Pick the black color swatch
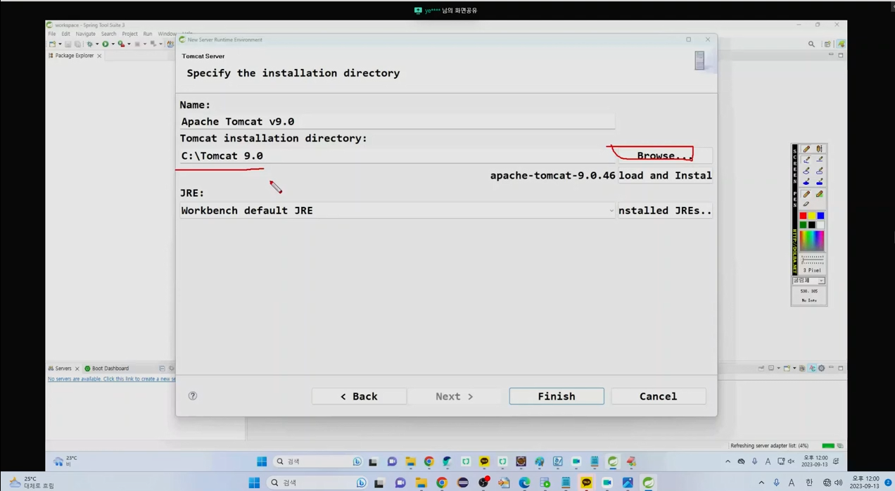 click(x=811, y=225)
